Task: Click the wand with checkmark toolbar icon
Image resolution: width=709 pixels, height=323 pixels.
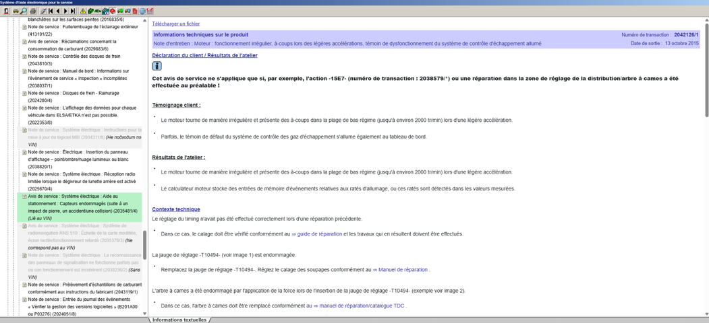Action: coord(43,11)
